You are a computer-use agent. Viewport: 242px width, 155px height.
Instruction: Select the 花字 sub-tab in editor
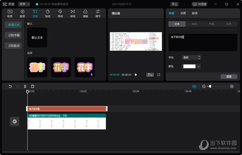click(x=229, y=24)
